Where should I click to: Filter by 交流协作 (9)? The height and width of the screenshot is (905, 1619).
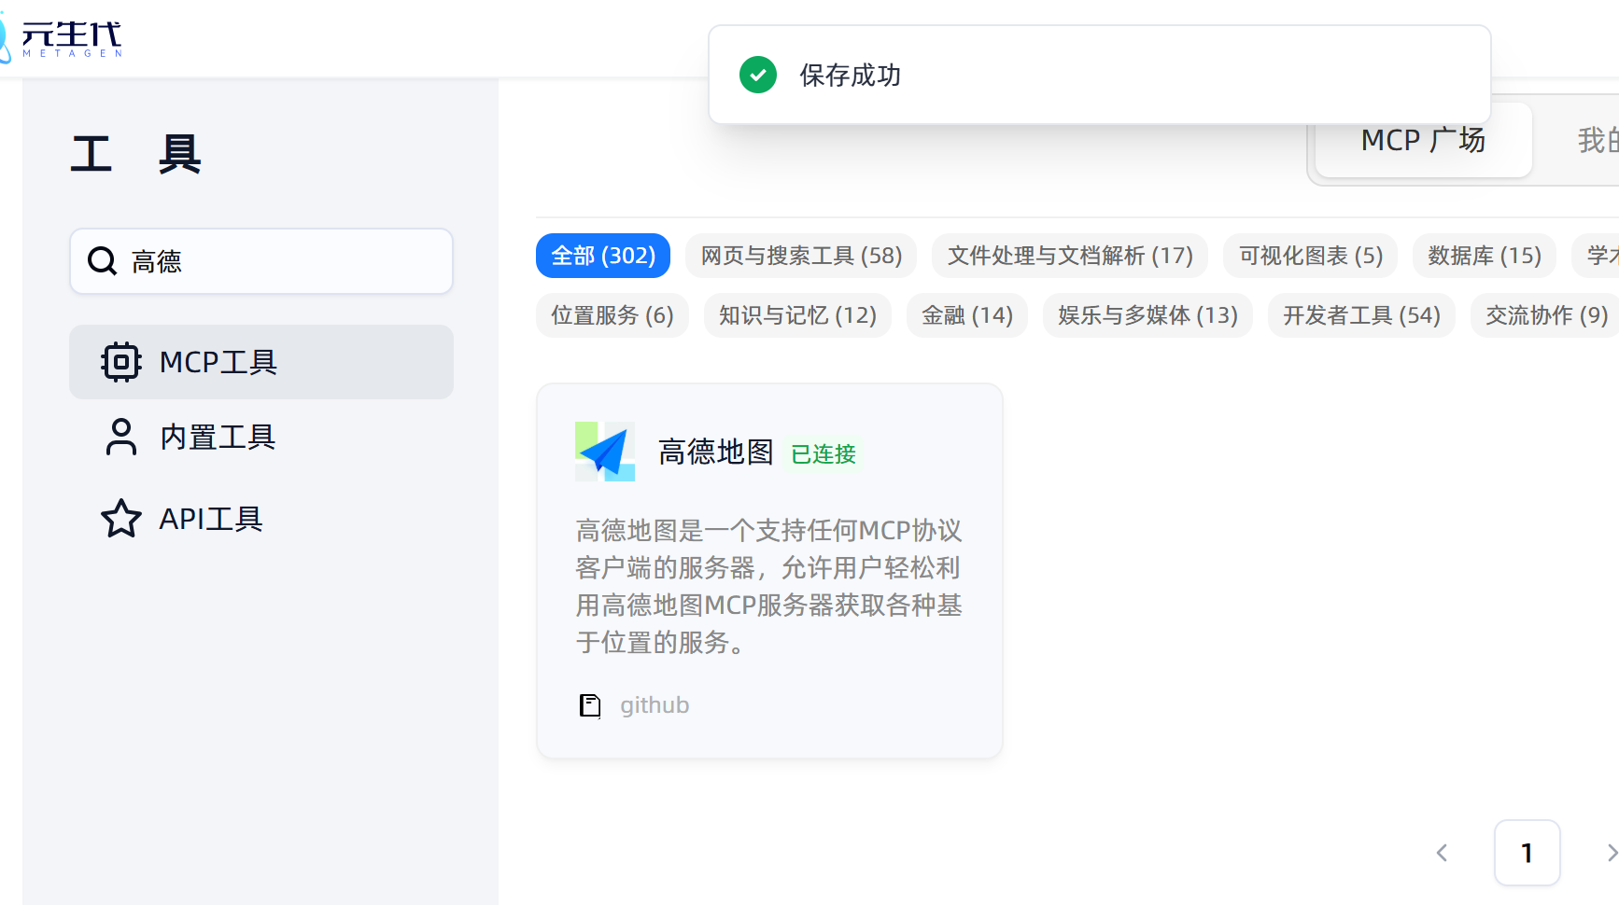1546,315
